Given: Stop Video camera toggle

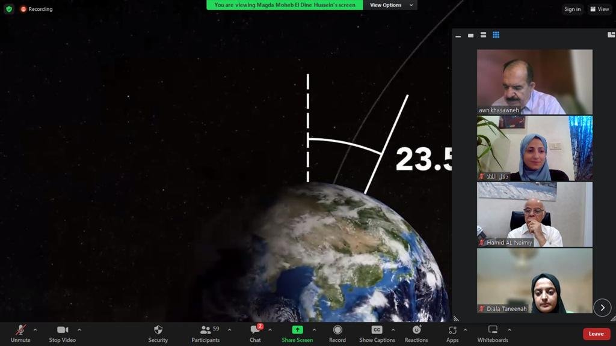Looking at the screenshot, I should 63,334.
